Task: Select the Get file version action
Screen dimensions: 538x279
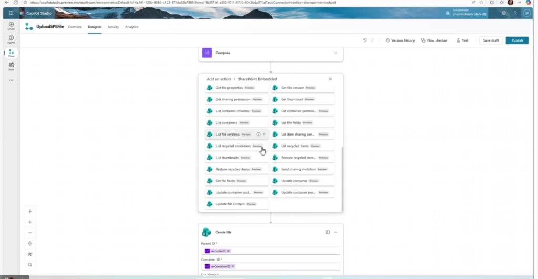Action: pos(302,88)
